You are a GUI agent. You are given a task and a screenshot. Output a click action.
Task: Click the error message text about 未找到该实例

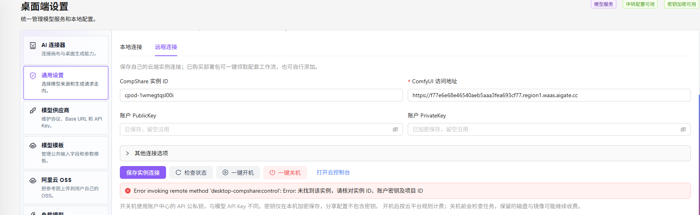(278, 191)
